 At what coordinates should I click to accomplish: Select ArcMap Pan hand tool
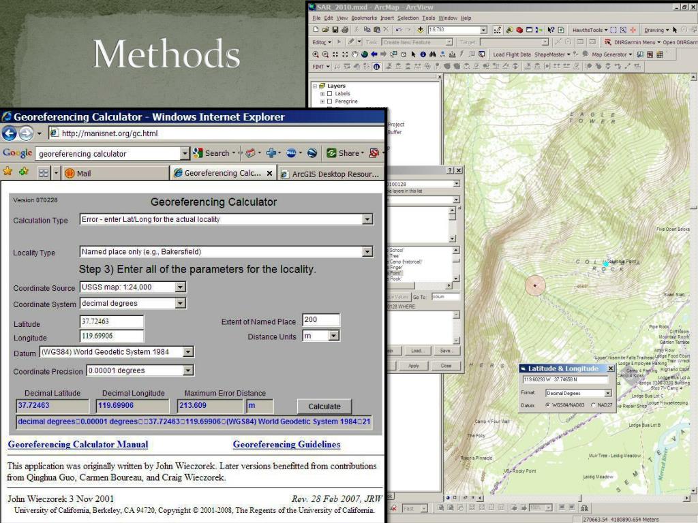(x=354, y=54)
